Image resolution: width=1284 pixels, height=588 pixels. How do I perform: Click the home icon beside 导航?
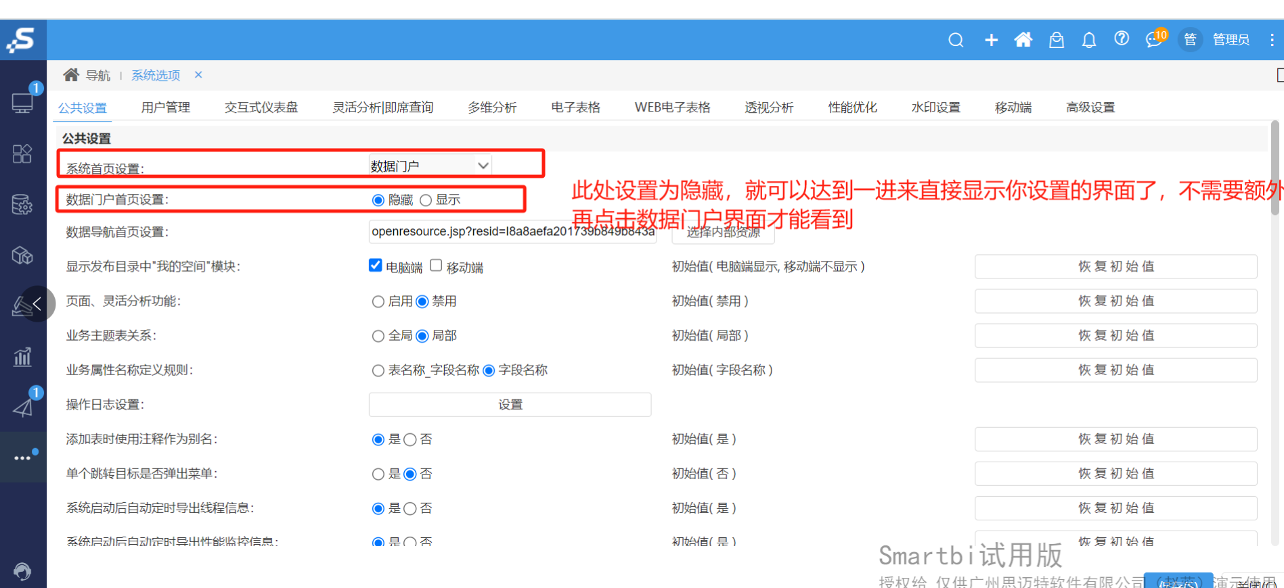[x=71, y=74]
